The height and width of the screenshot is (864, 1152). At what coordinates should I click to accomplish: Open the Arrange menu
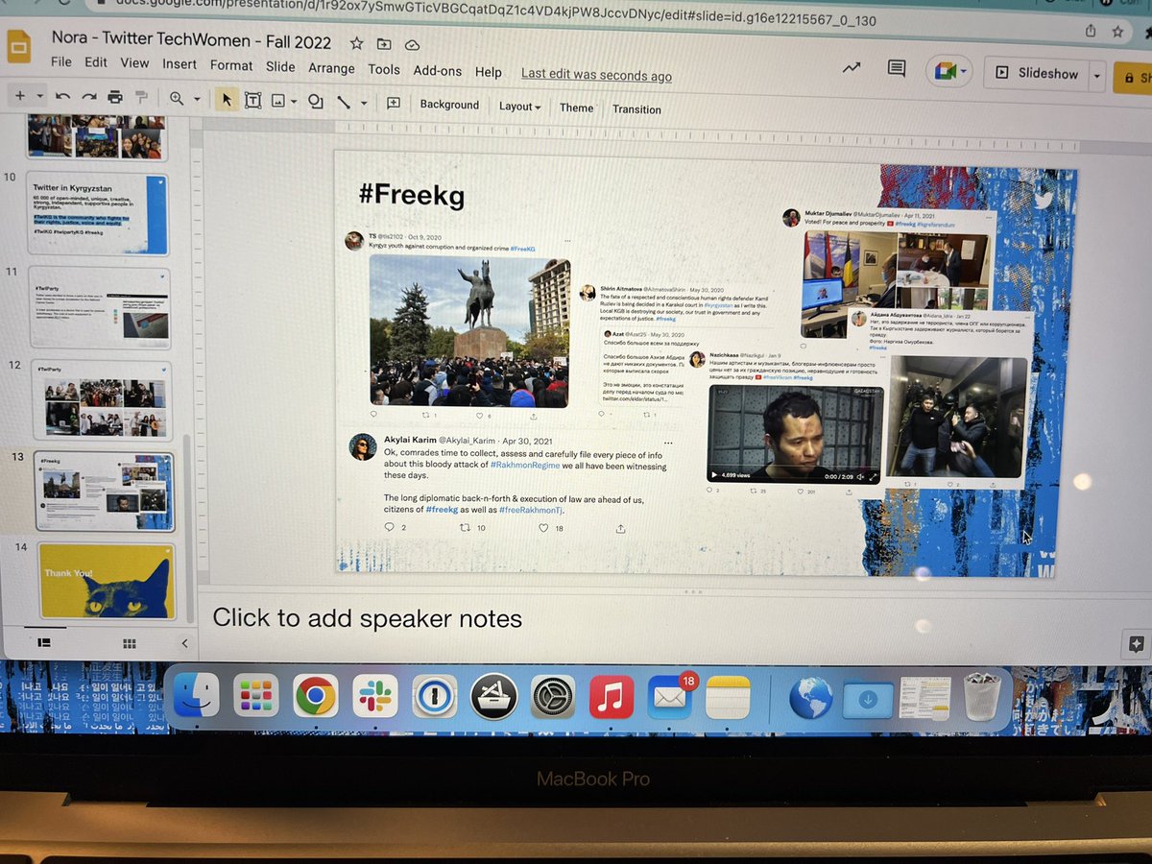pos(331,68)
